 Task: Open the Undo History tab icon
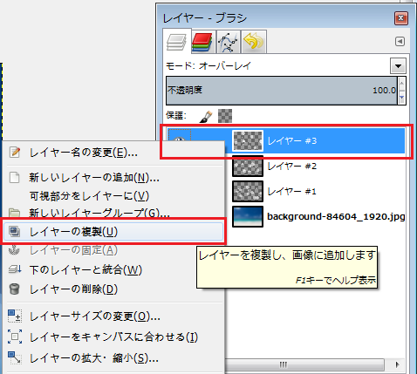(253, 42)
